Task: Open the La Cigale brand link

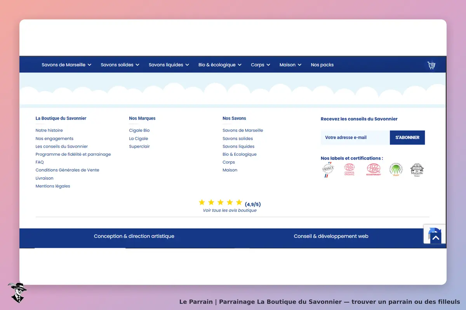Action: (x=139, y=139)
